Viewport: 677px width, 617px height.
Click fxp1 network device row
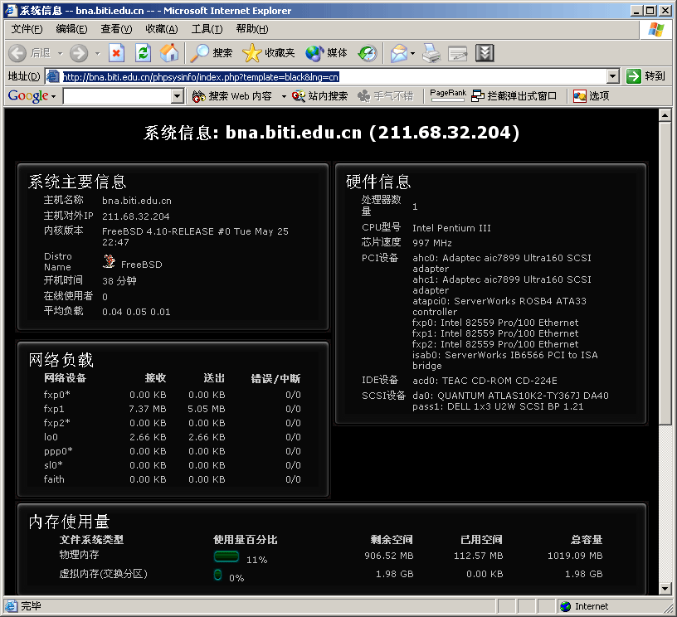tap(173, 409)
